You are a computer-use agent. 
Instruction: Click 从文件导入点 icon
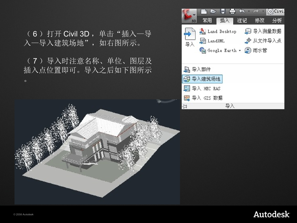(248, 41)
